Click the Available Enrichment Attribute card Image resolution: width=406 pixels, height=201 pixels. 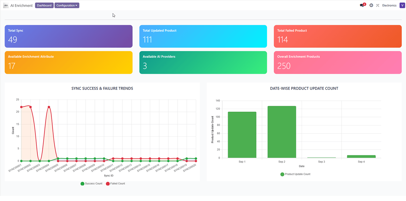pyautogui.click(x=69, y=62)
